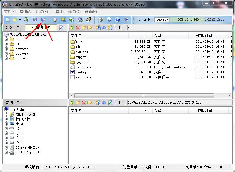
Task: Click red X delete icon in disc toolbar
Action: coord(78,28)
